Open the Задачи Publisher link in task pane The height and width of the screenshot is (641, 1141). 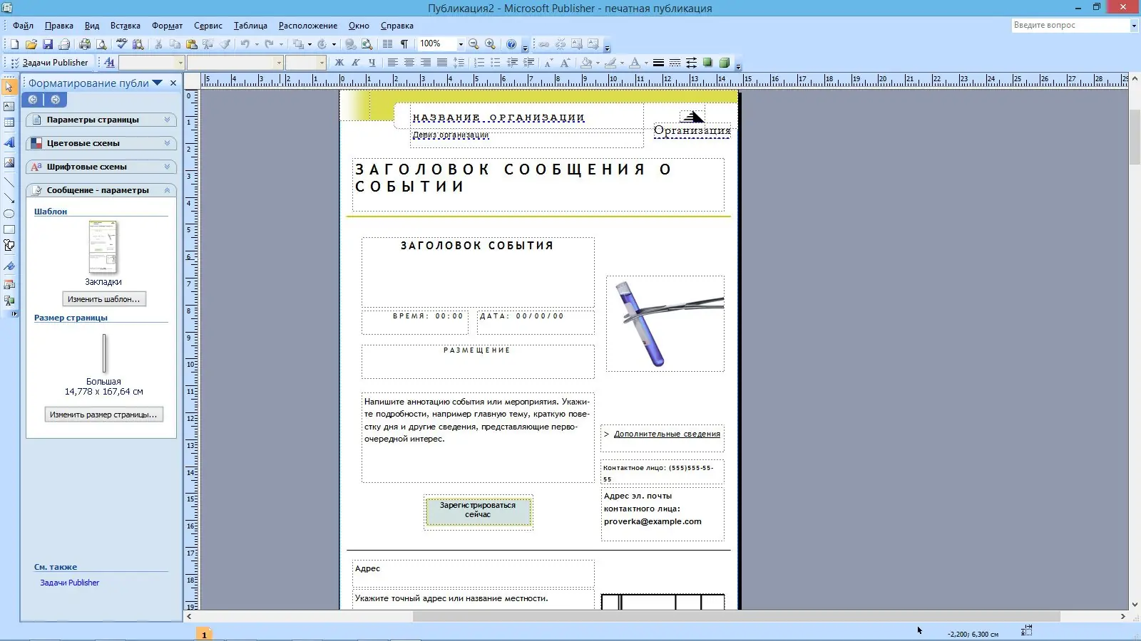69,583
